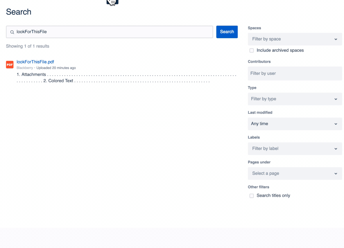Open the Filter by label dropdown

click(x=295, y=148)
